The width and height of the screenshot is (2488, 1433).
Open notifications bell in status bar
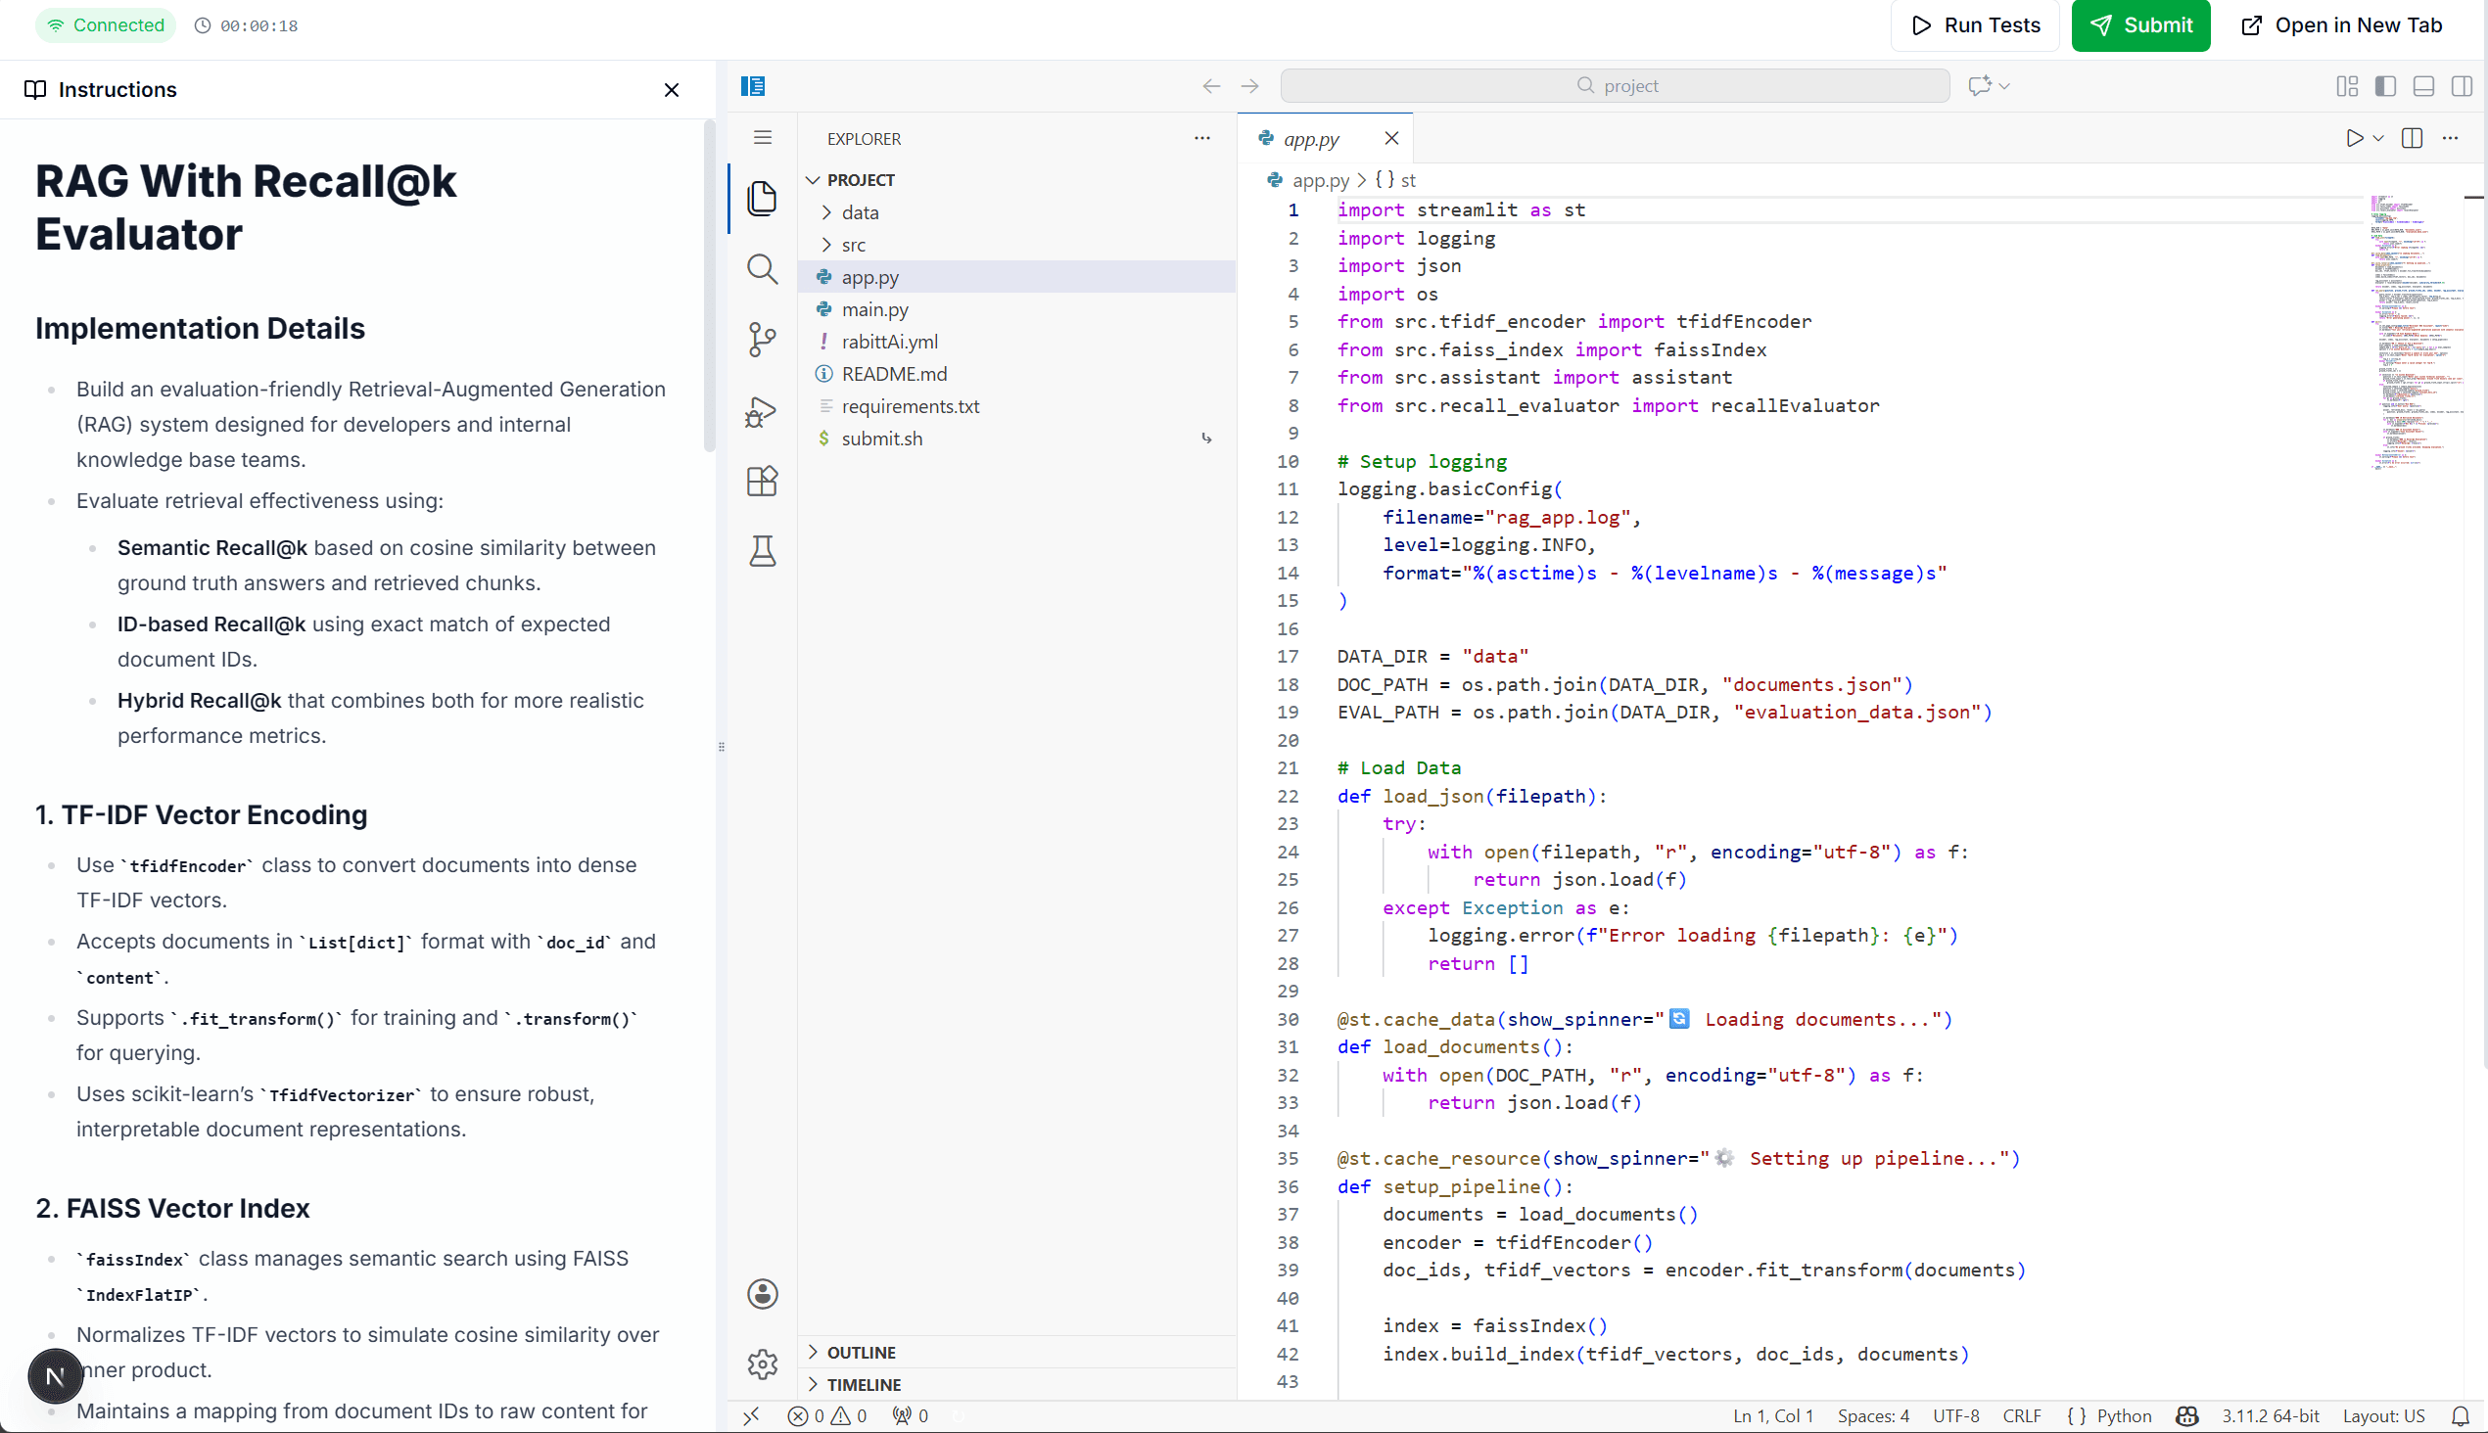(2460, 1416)
